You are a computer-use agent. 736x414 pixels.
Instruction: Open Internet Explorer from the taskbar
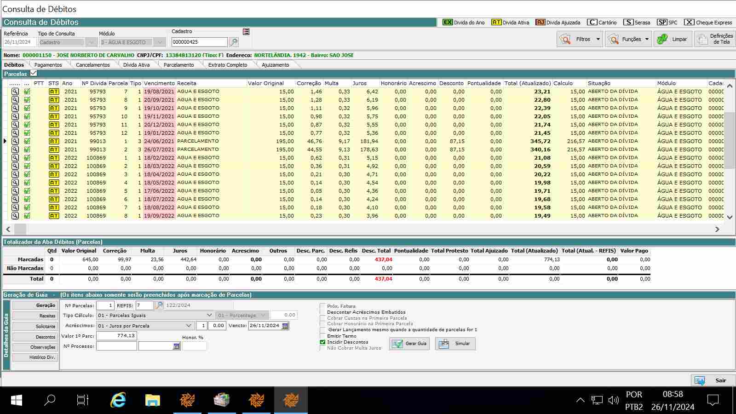118,400
